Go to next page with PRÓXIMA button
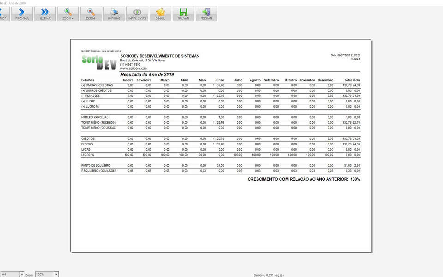This screenshot has height=277, width=443. [x=22, y=14]
